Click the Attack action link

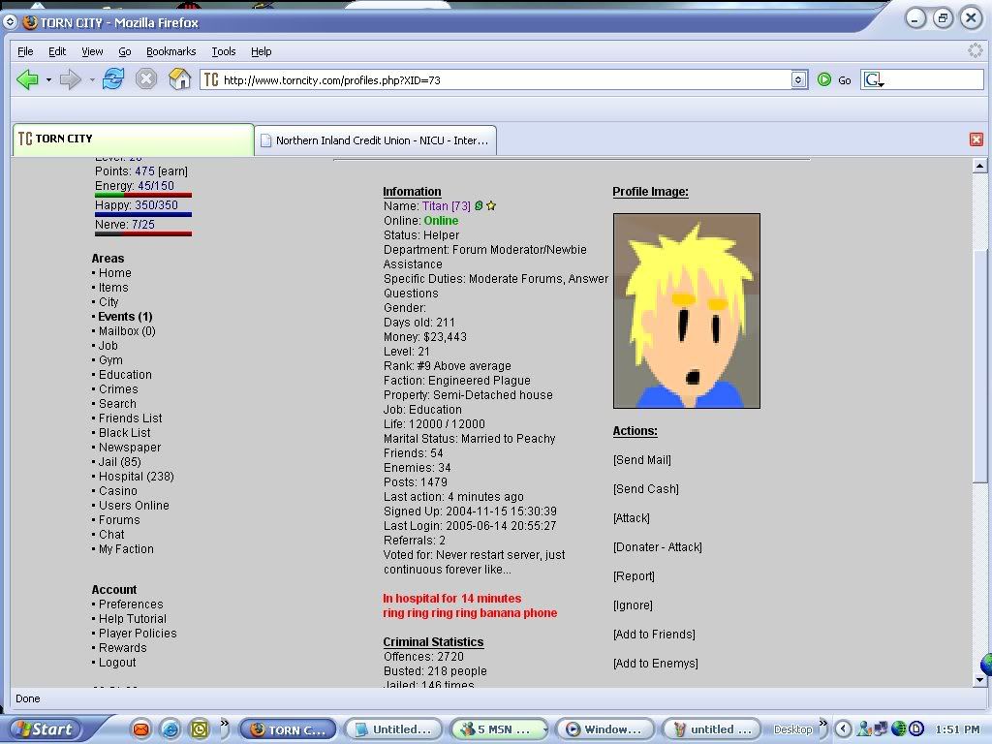pyautogui.click(x=631, y=518)
